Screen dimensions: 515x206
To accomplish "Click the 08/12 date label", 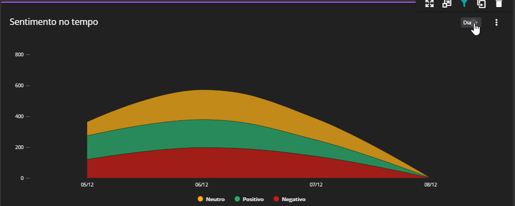I will 430,185.
